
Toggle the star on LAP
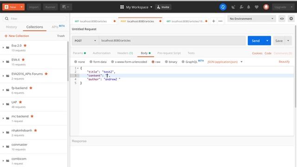[20, 102]
